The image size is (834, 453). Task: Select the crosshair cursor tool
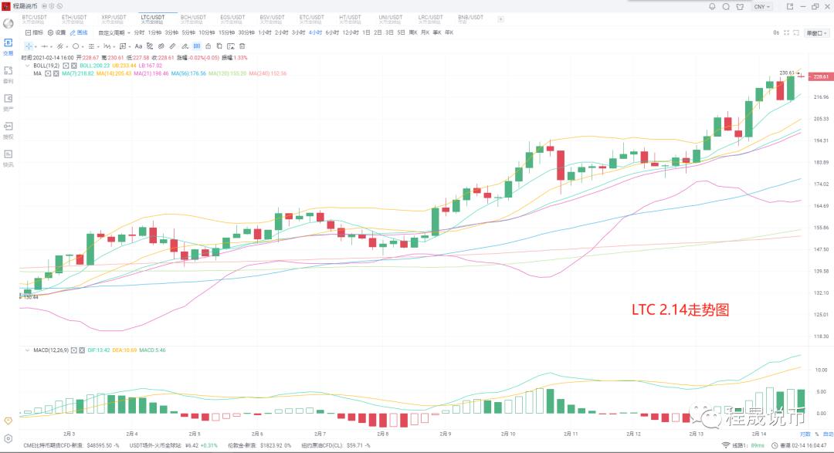coord(29,46)
